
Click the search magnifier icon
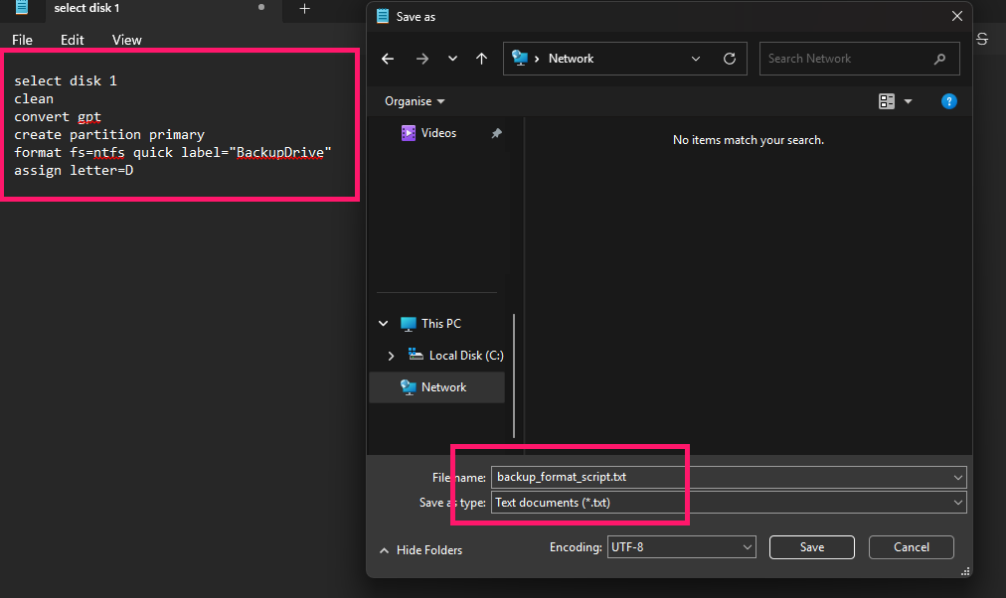tap(940, 59)
